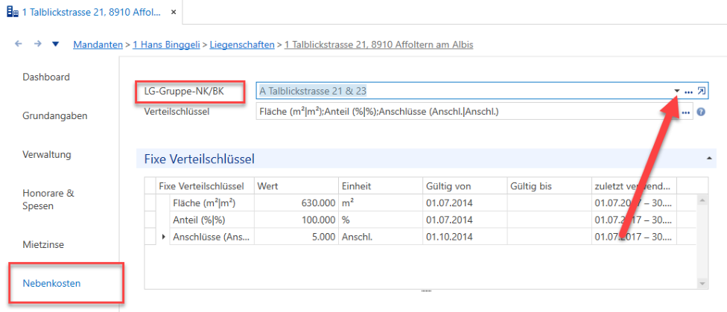
Task: Select the Nebenkosten section
Action: coord(51,283)
